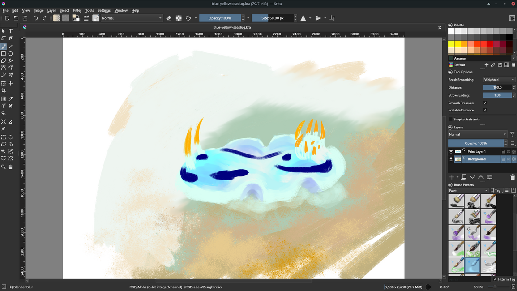Expand the brush preset Paint tag dropdown
Screen dimensions: 517x291
(468, 191)
